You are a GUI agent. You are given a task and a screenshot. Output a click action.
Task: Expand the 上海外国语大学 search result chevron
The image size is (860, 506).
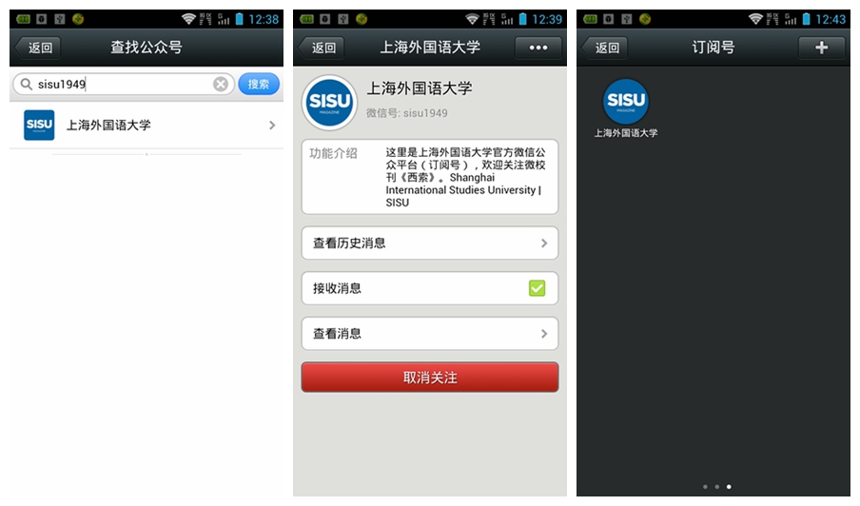[272, 126]
